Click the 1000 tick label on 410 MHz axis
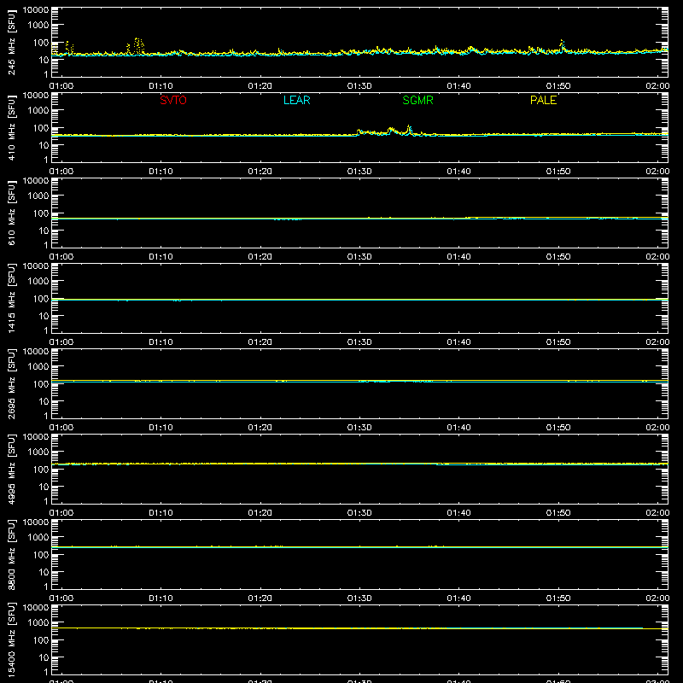The height and width of the screenshot is (683, 683). click(38, 110)
